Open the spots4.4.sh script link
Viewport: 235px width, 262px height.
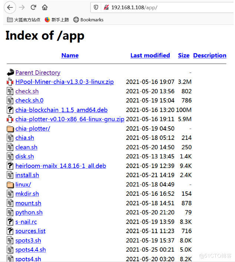[30, 250]
